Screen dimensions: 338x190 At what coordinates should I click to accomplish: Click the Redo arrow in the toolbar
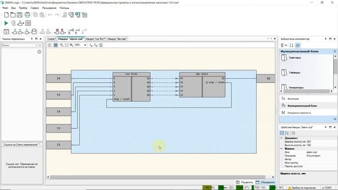click(57, 15)
